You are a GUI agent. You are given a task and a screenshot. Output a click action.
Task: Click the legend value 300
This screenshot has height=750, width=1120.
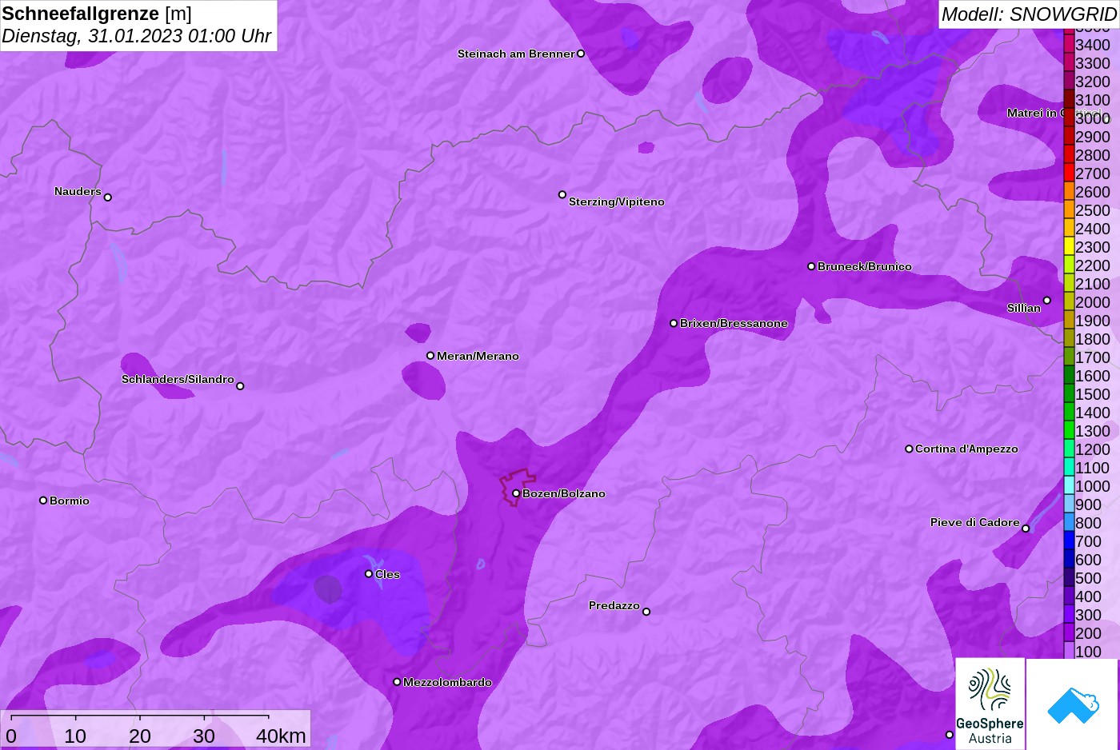point(1089,615)
